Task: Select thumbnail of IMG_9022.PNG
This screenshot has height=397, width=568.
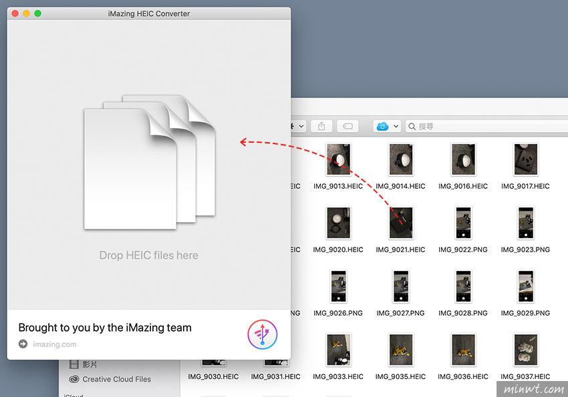Action: click(463, 223)
